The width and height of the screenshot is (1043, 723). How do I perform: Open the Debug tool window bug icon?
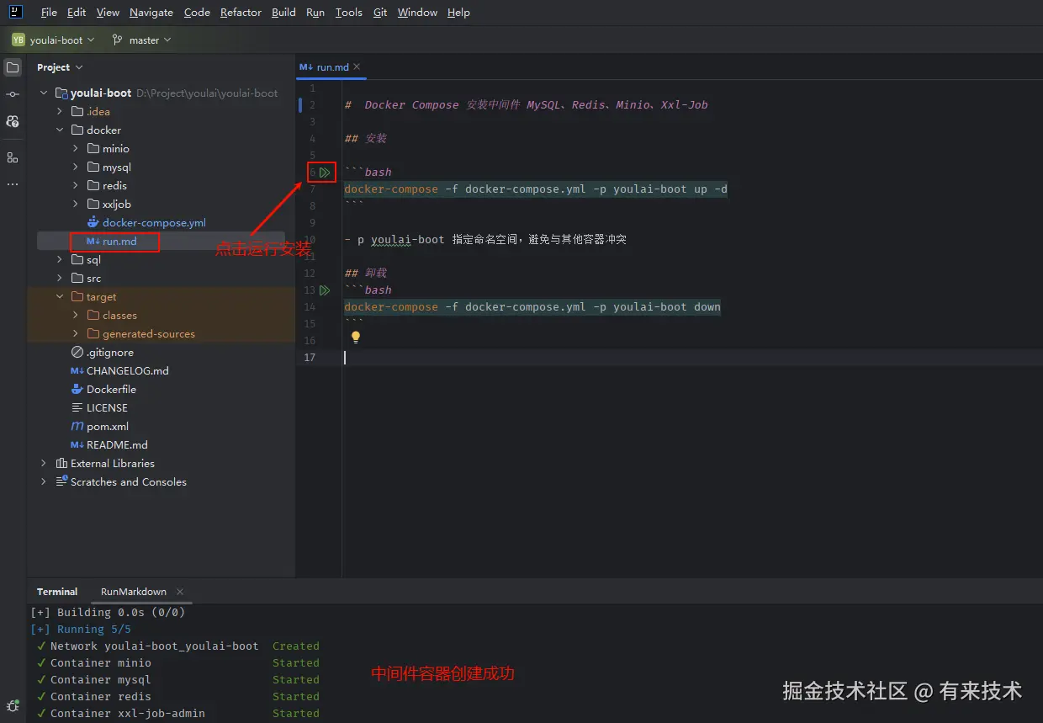pyautogui.click(x=13, y=705)
